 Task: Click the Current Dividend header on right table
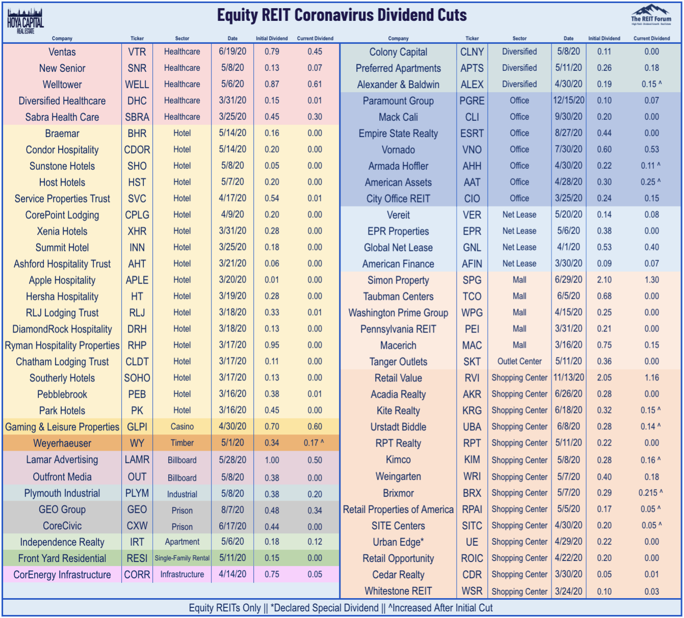pyautogui.click(x=651, y=38)
